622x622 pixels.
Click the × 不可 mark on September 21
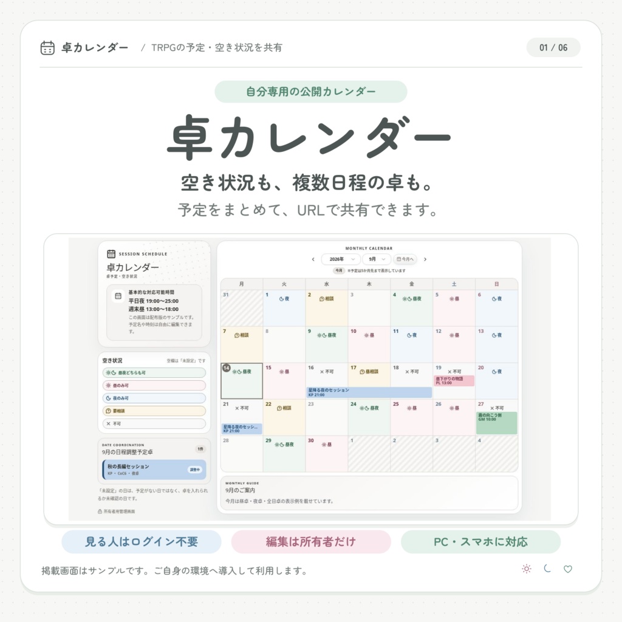click(241, 408)
